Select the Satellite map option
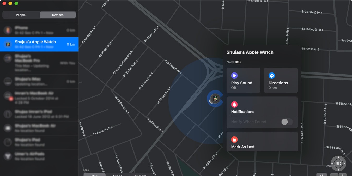Screen dimensions: 352x176 click(141, 175)
